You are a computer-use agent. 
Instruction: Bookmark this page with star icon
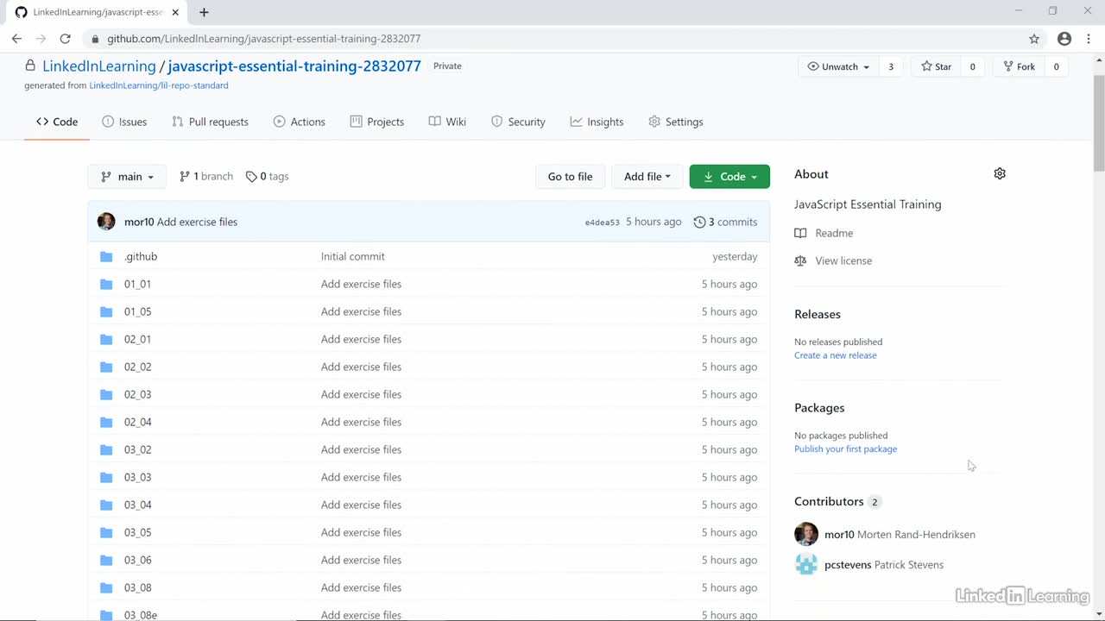coord(1034,39)
